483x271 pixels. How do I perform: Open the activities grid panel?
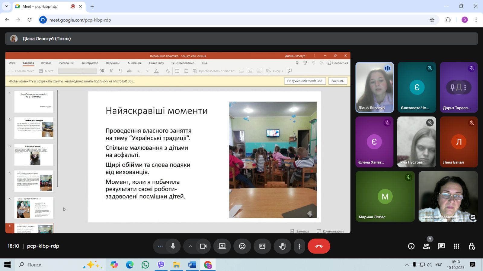(x=456, y=246)
